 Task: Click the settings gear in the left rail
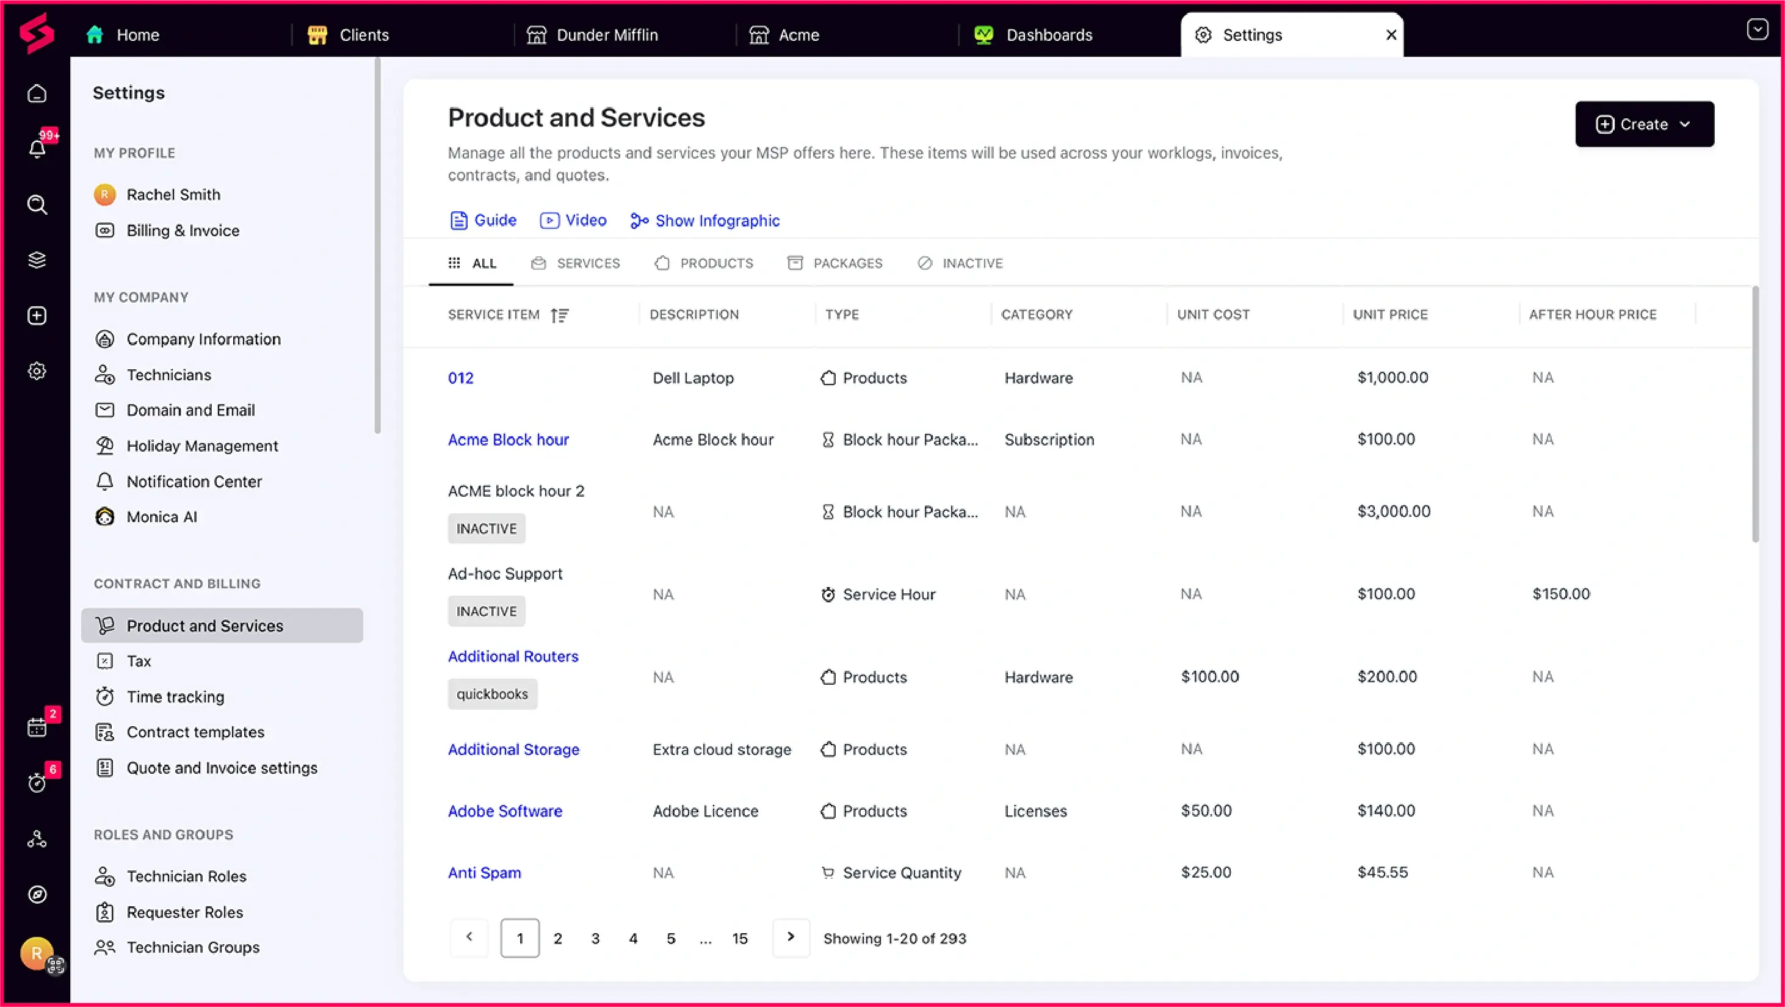coord(37,371)
